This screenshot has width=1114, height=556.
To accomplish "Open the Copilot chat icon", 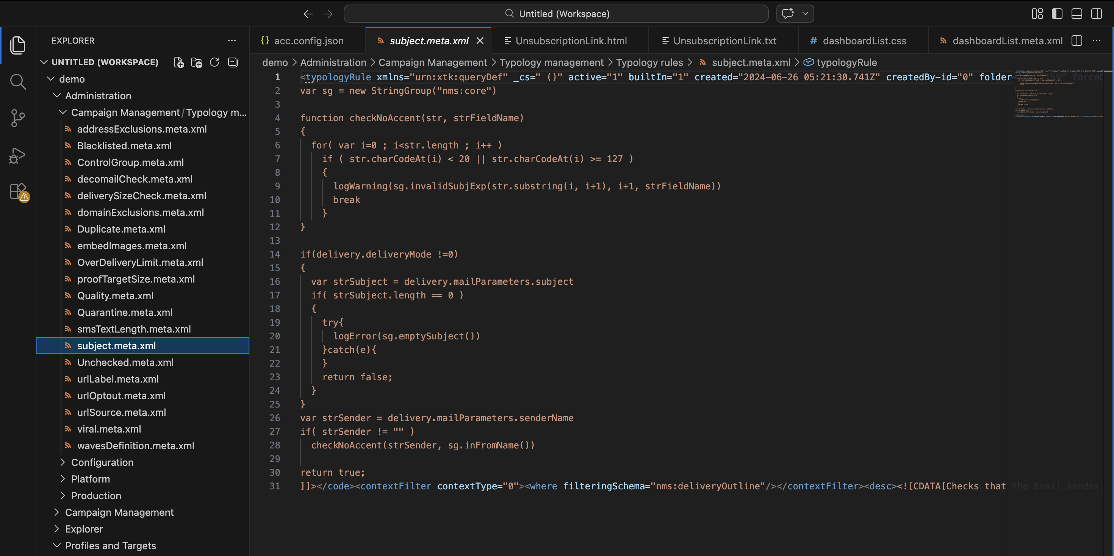I will [788, 13].
